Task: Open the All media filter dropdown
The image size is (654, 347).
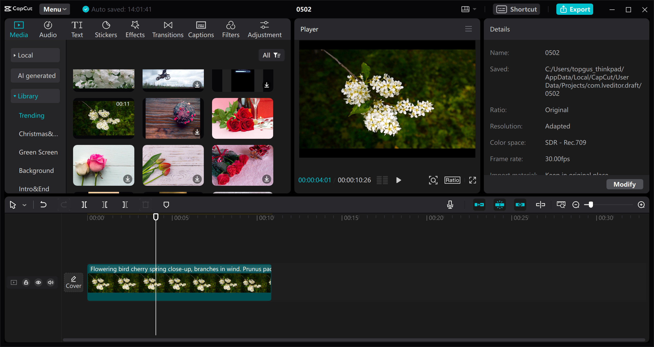Action: 271,55
